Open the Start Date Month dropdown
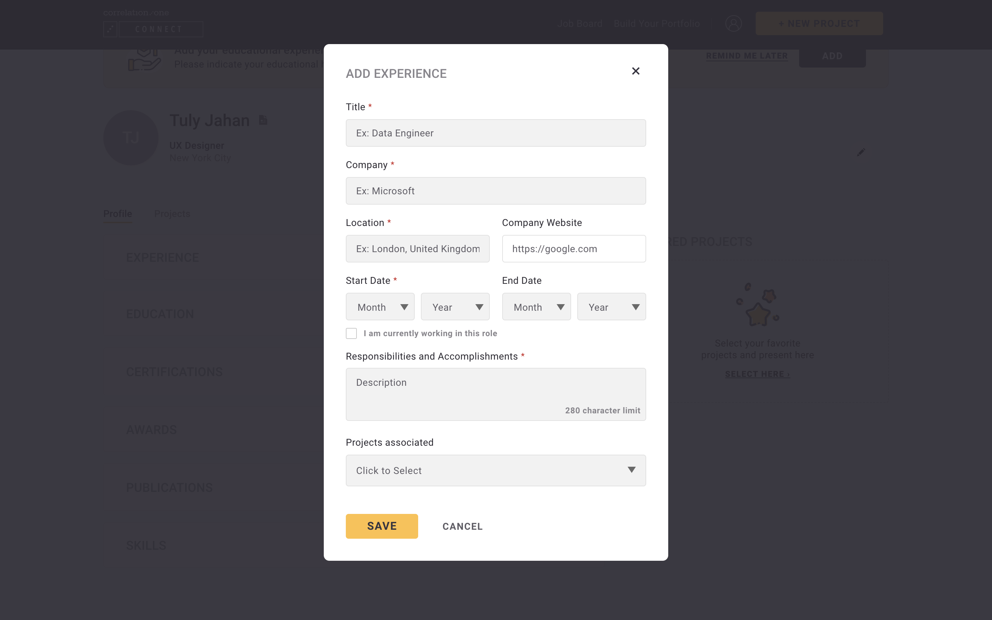This screenshot has width=992, height=620. (380, 307)
